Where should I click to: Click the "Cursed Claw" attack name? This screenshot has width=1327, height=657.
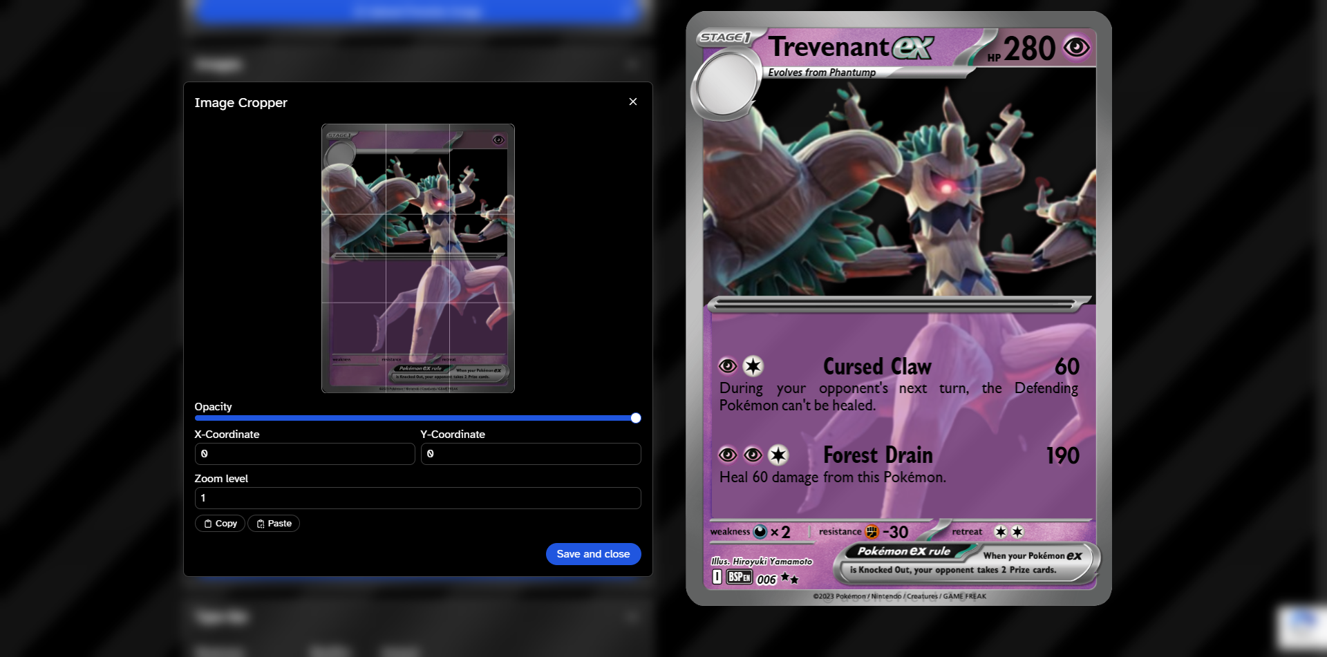[x=877, y=366]
